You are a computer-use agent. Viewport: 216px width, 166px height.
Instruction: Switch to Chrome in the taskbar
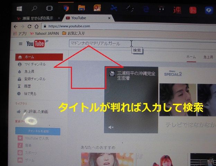pyautogui.click(x=66, y=8)
